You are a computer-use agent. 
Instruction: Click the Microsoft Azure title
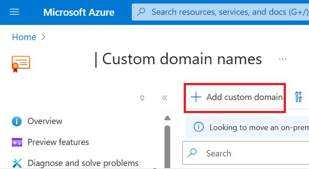point(79,12)
